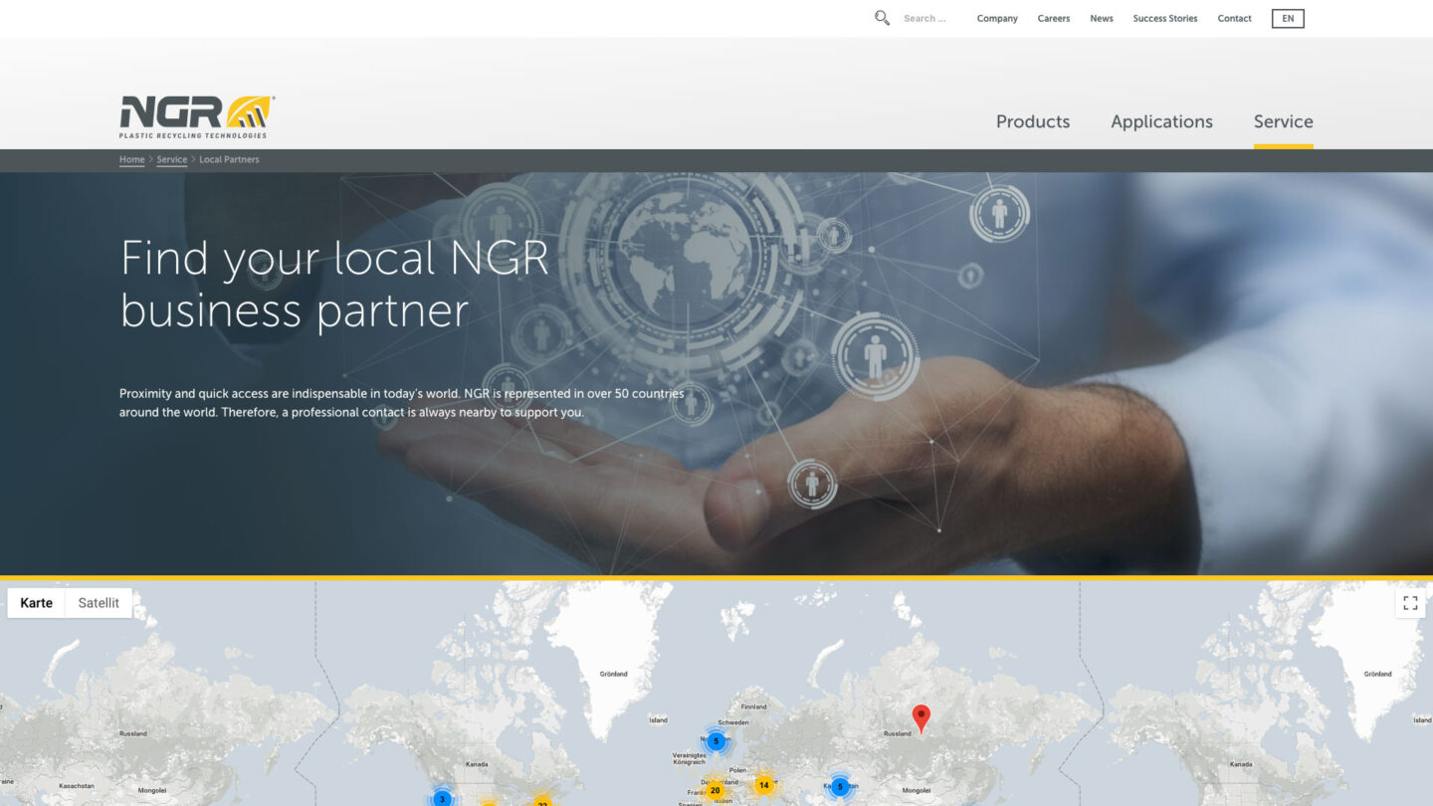This screenshot has width=1433, height=806.
Task: Open the blue cluster 5 over Scandinavia
Action: [716, 740]
